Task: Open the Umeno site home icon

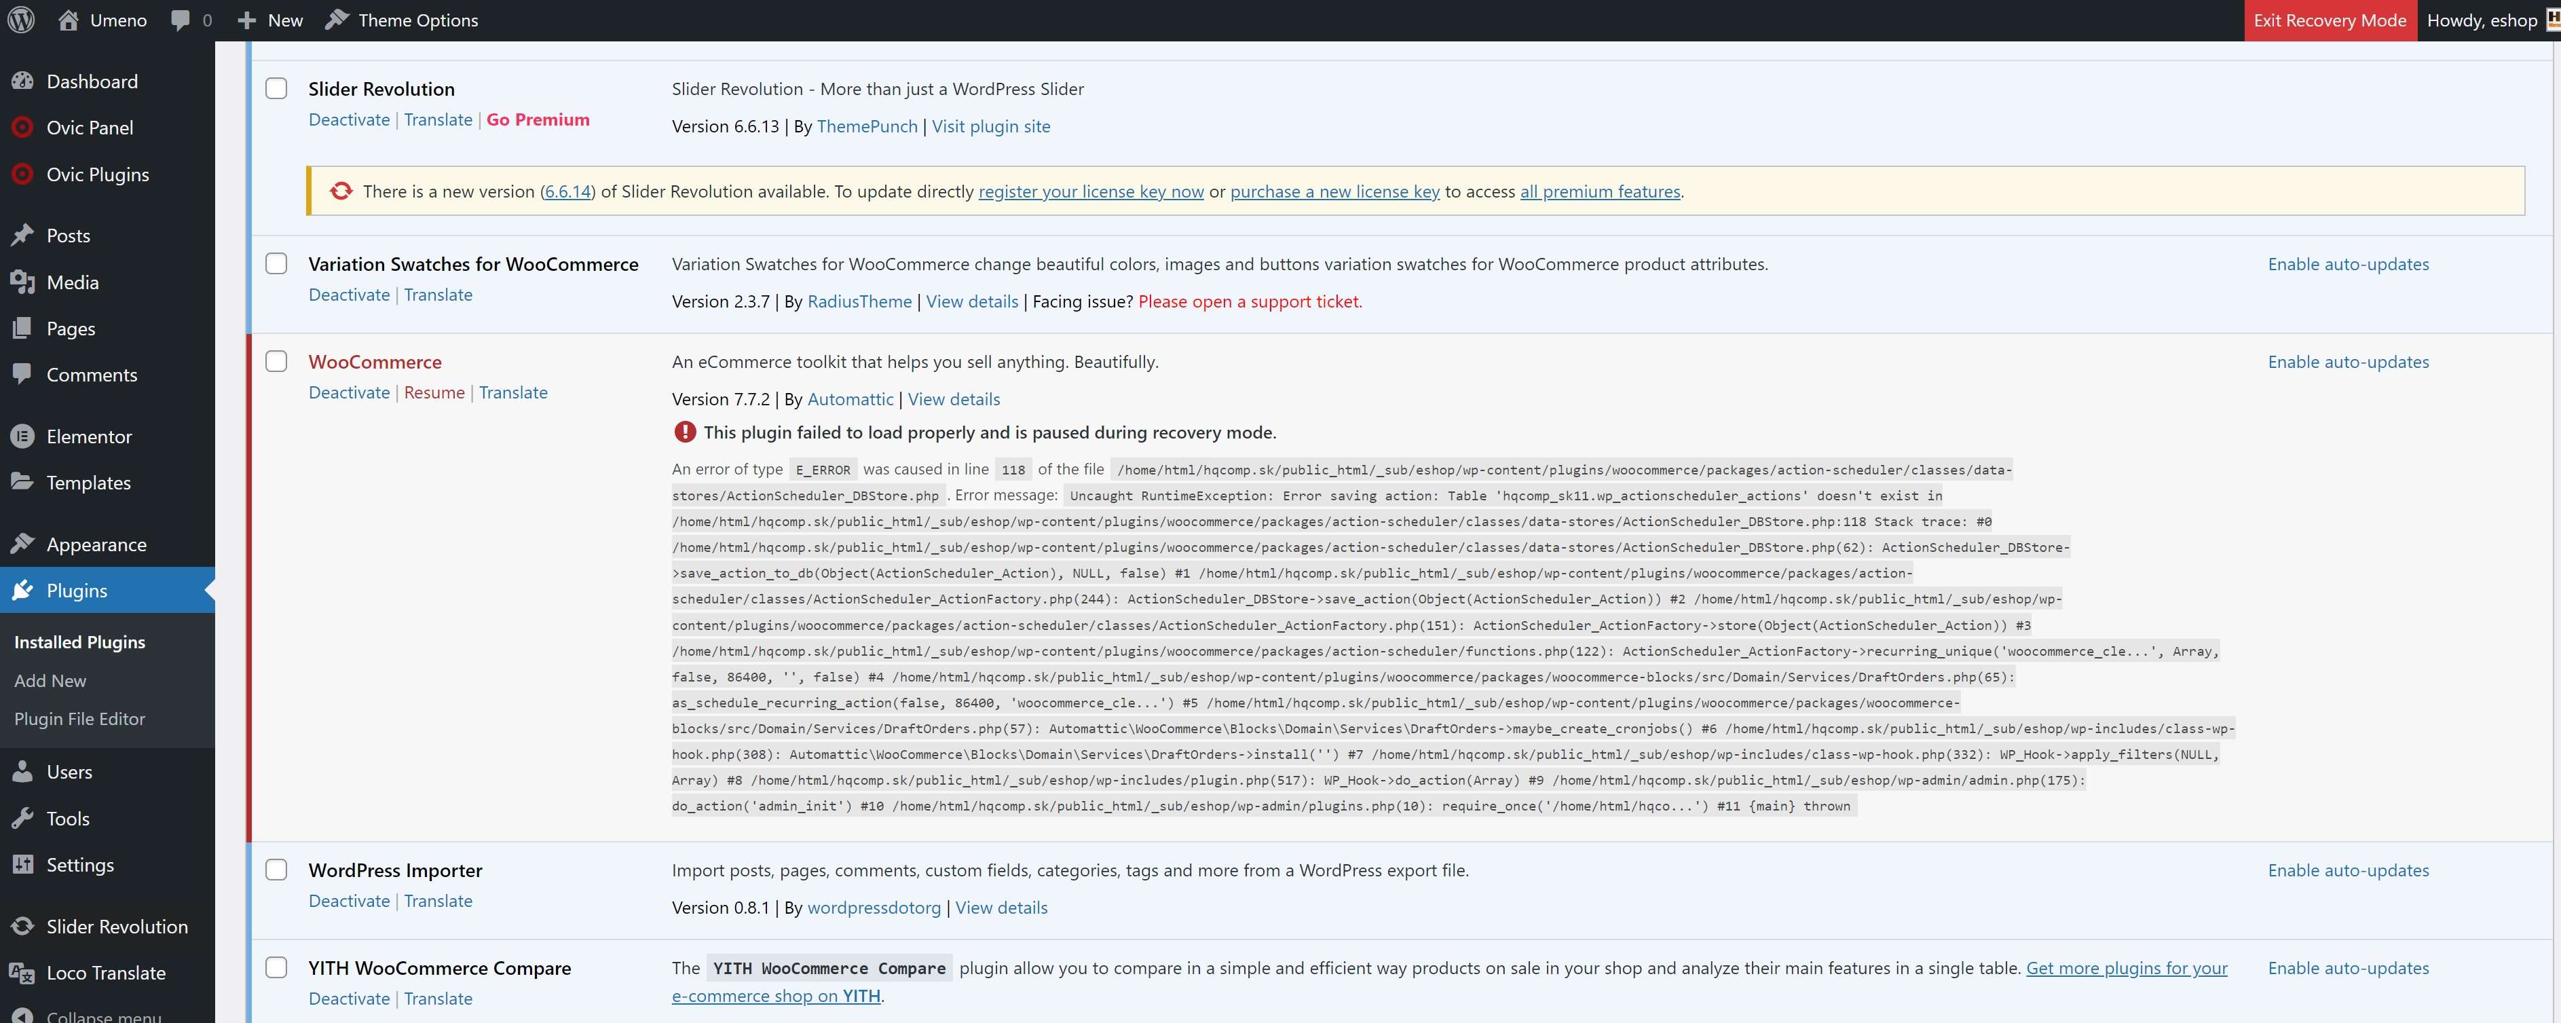Action: [x=69, y=20]
